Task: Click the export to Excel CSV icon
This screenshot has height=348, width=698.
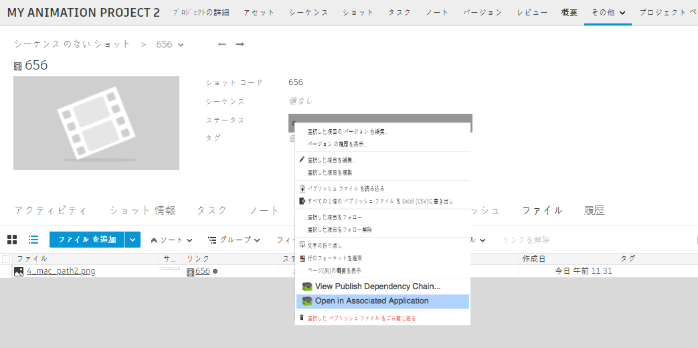Action: pyautogui.click(x=302, y=201)
